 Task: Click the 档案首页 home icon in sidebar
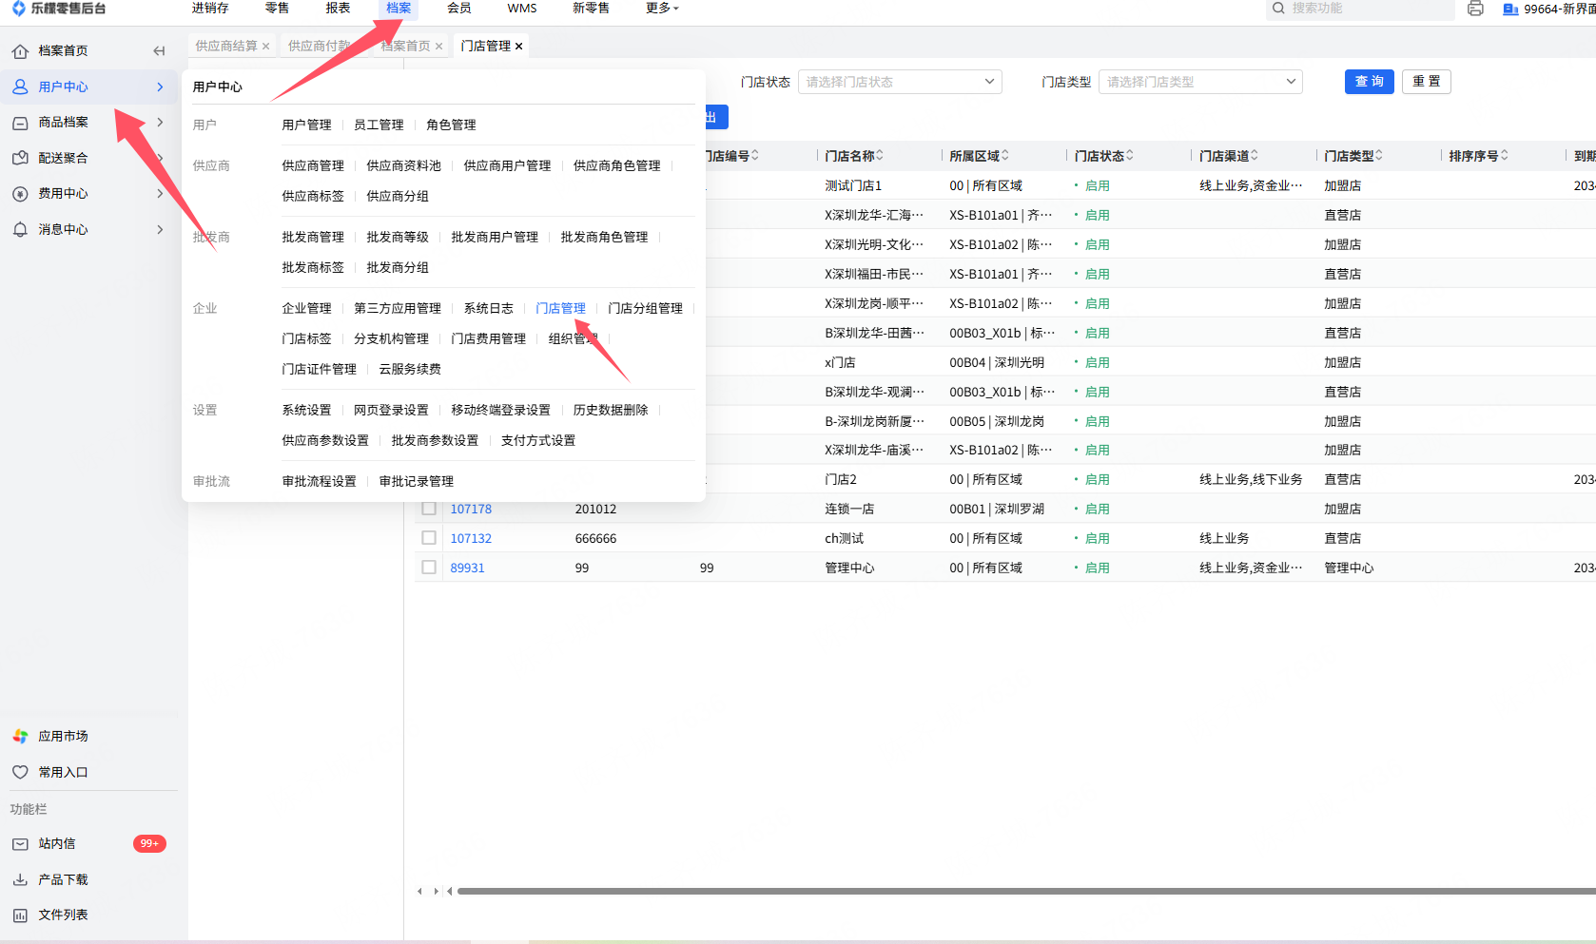pos(20,51)
